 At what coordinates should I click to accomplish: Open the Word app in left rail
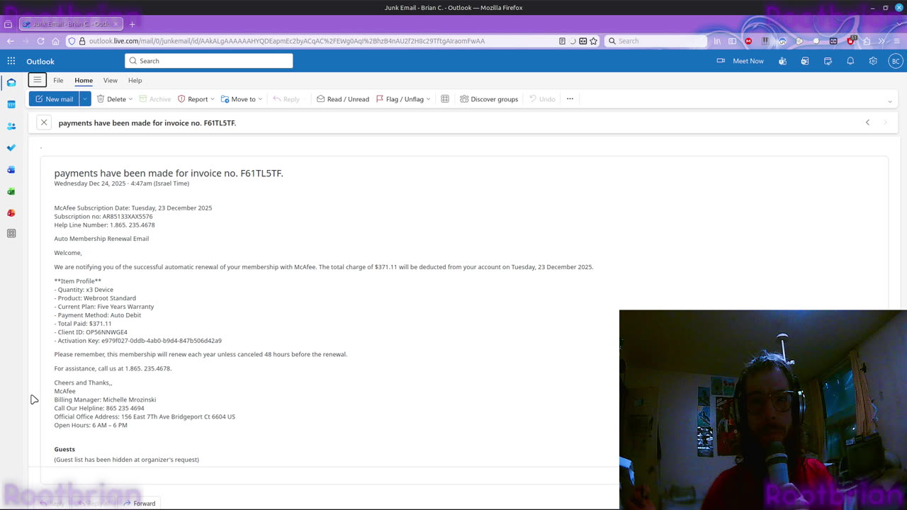11,170
